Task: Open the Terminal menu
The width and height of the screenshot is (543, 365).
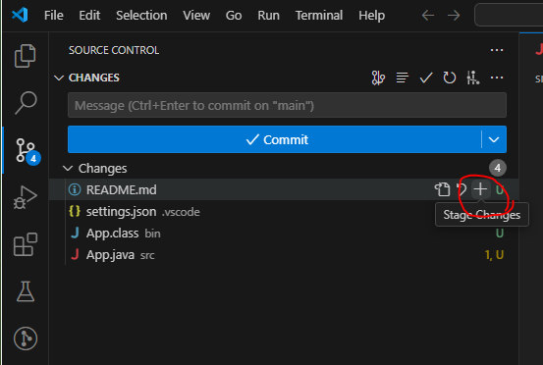Action: click(319, 16)
